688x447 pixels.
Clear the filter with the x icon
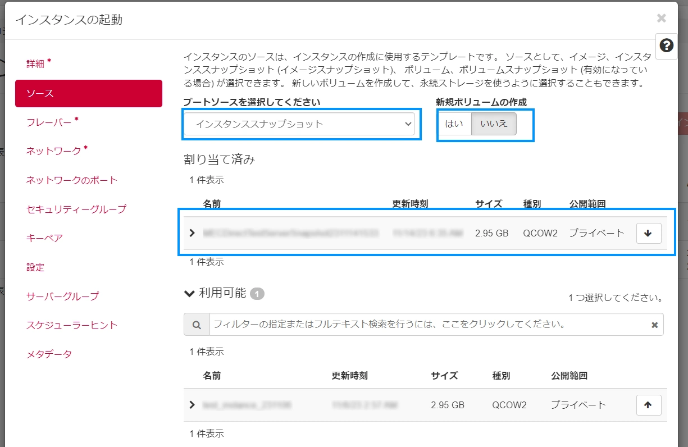(654, 325)
